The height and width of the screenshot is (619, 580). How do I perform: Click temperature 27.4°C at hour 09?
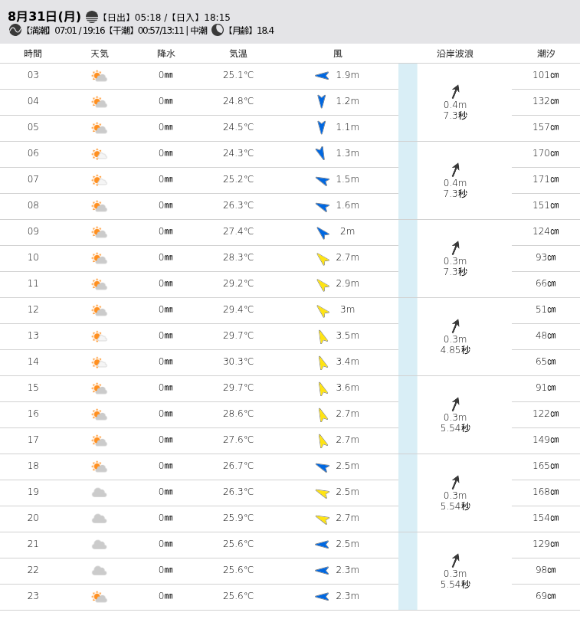point(238,231)
